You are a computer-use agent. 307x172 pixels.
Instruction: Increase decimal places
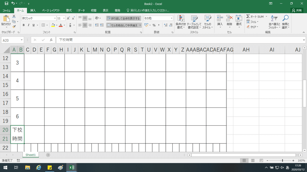[166, 25]
